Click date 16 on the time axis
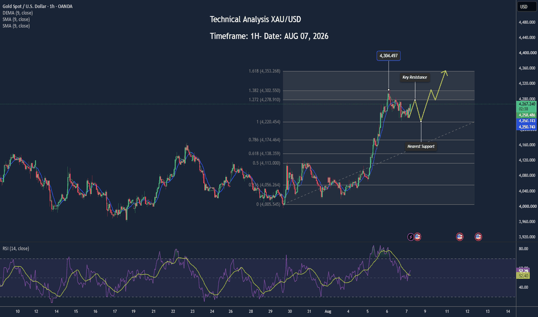This screenshot has height=317, width=538. tap(95, 311)
